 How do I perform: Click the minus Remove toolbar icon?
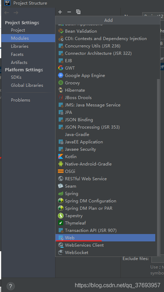[69, 12]
